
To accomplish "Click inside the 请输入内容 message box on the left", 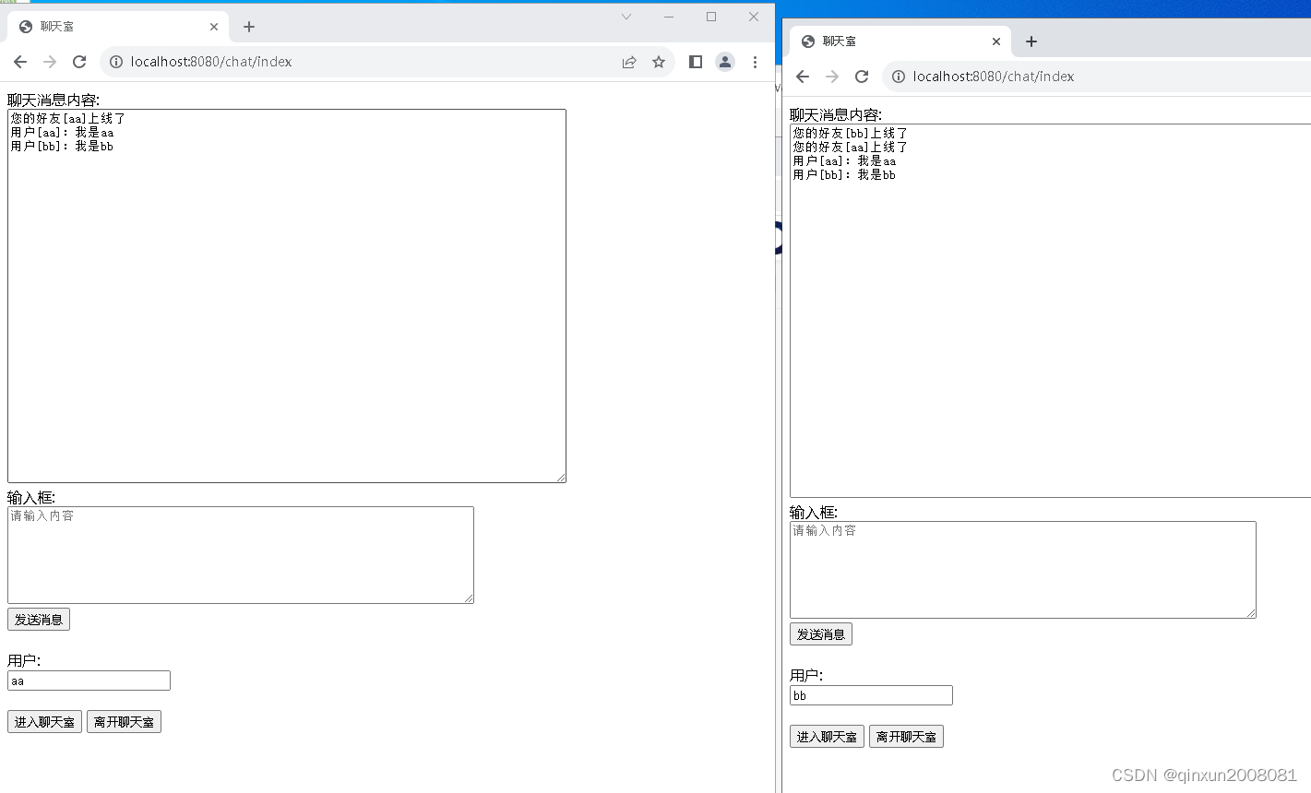I will tap(240, 553).
